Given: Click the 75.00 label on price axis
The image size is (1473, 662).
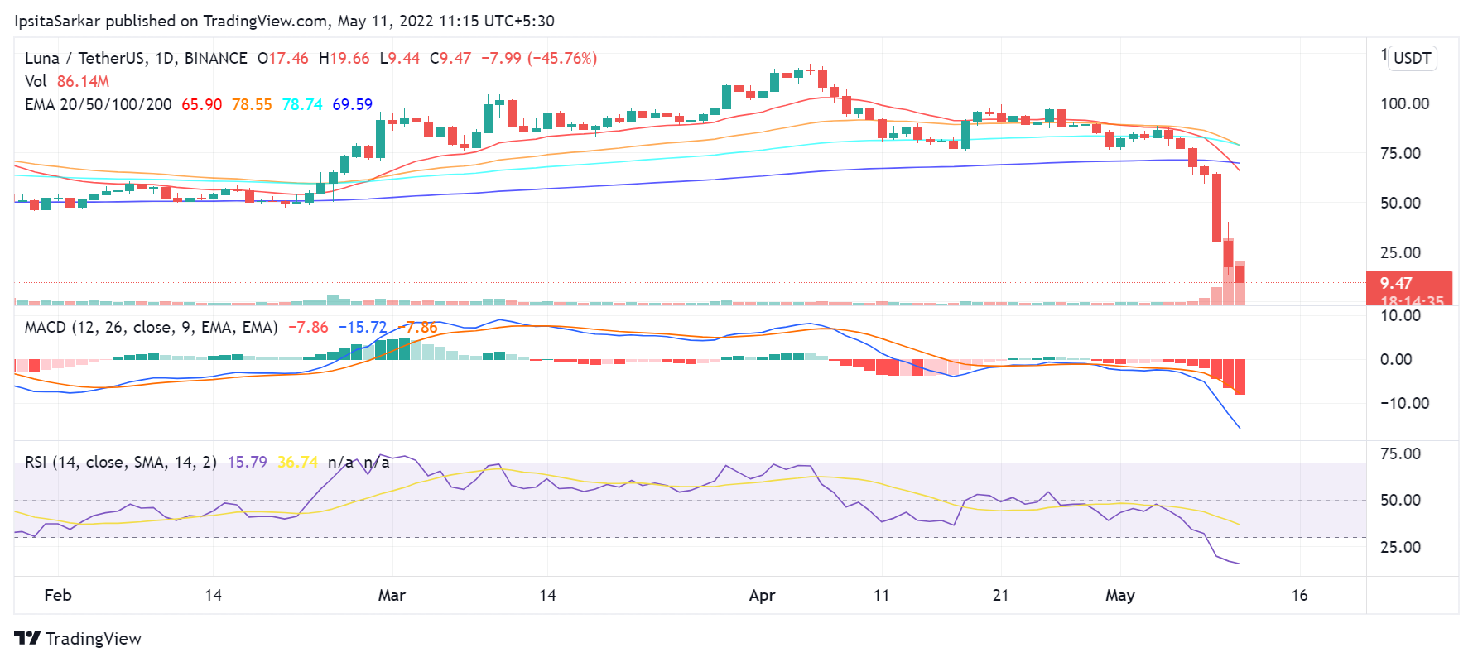Looking at the screenshot, I should [x=1401, y=153].
